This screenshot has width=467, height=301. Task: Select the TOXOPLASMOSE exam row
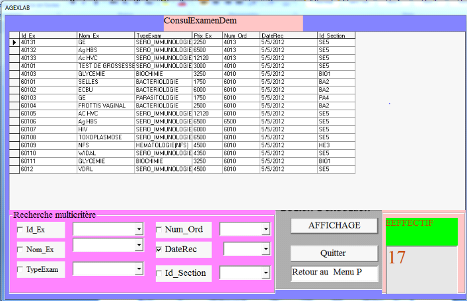[105, 137]
